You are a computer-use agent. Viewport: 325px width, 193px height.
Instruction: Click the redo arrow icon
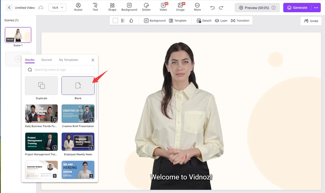click(x=221, y=8)
